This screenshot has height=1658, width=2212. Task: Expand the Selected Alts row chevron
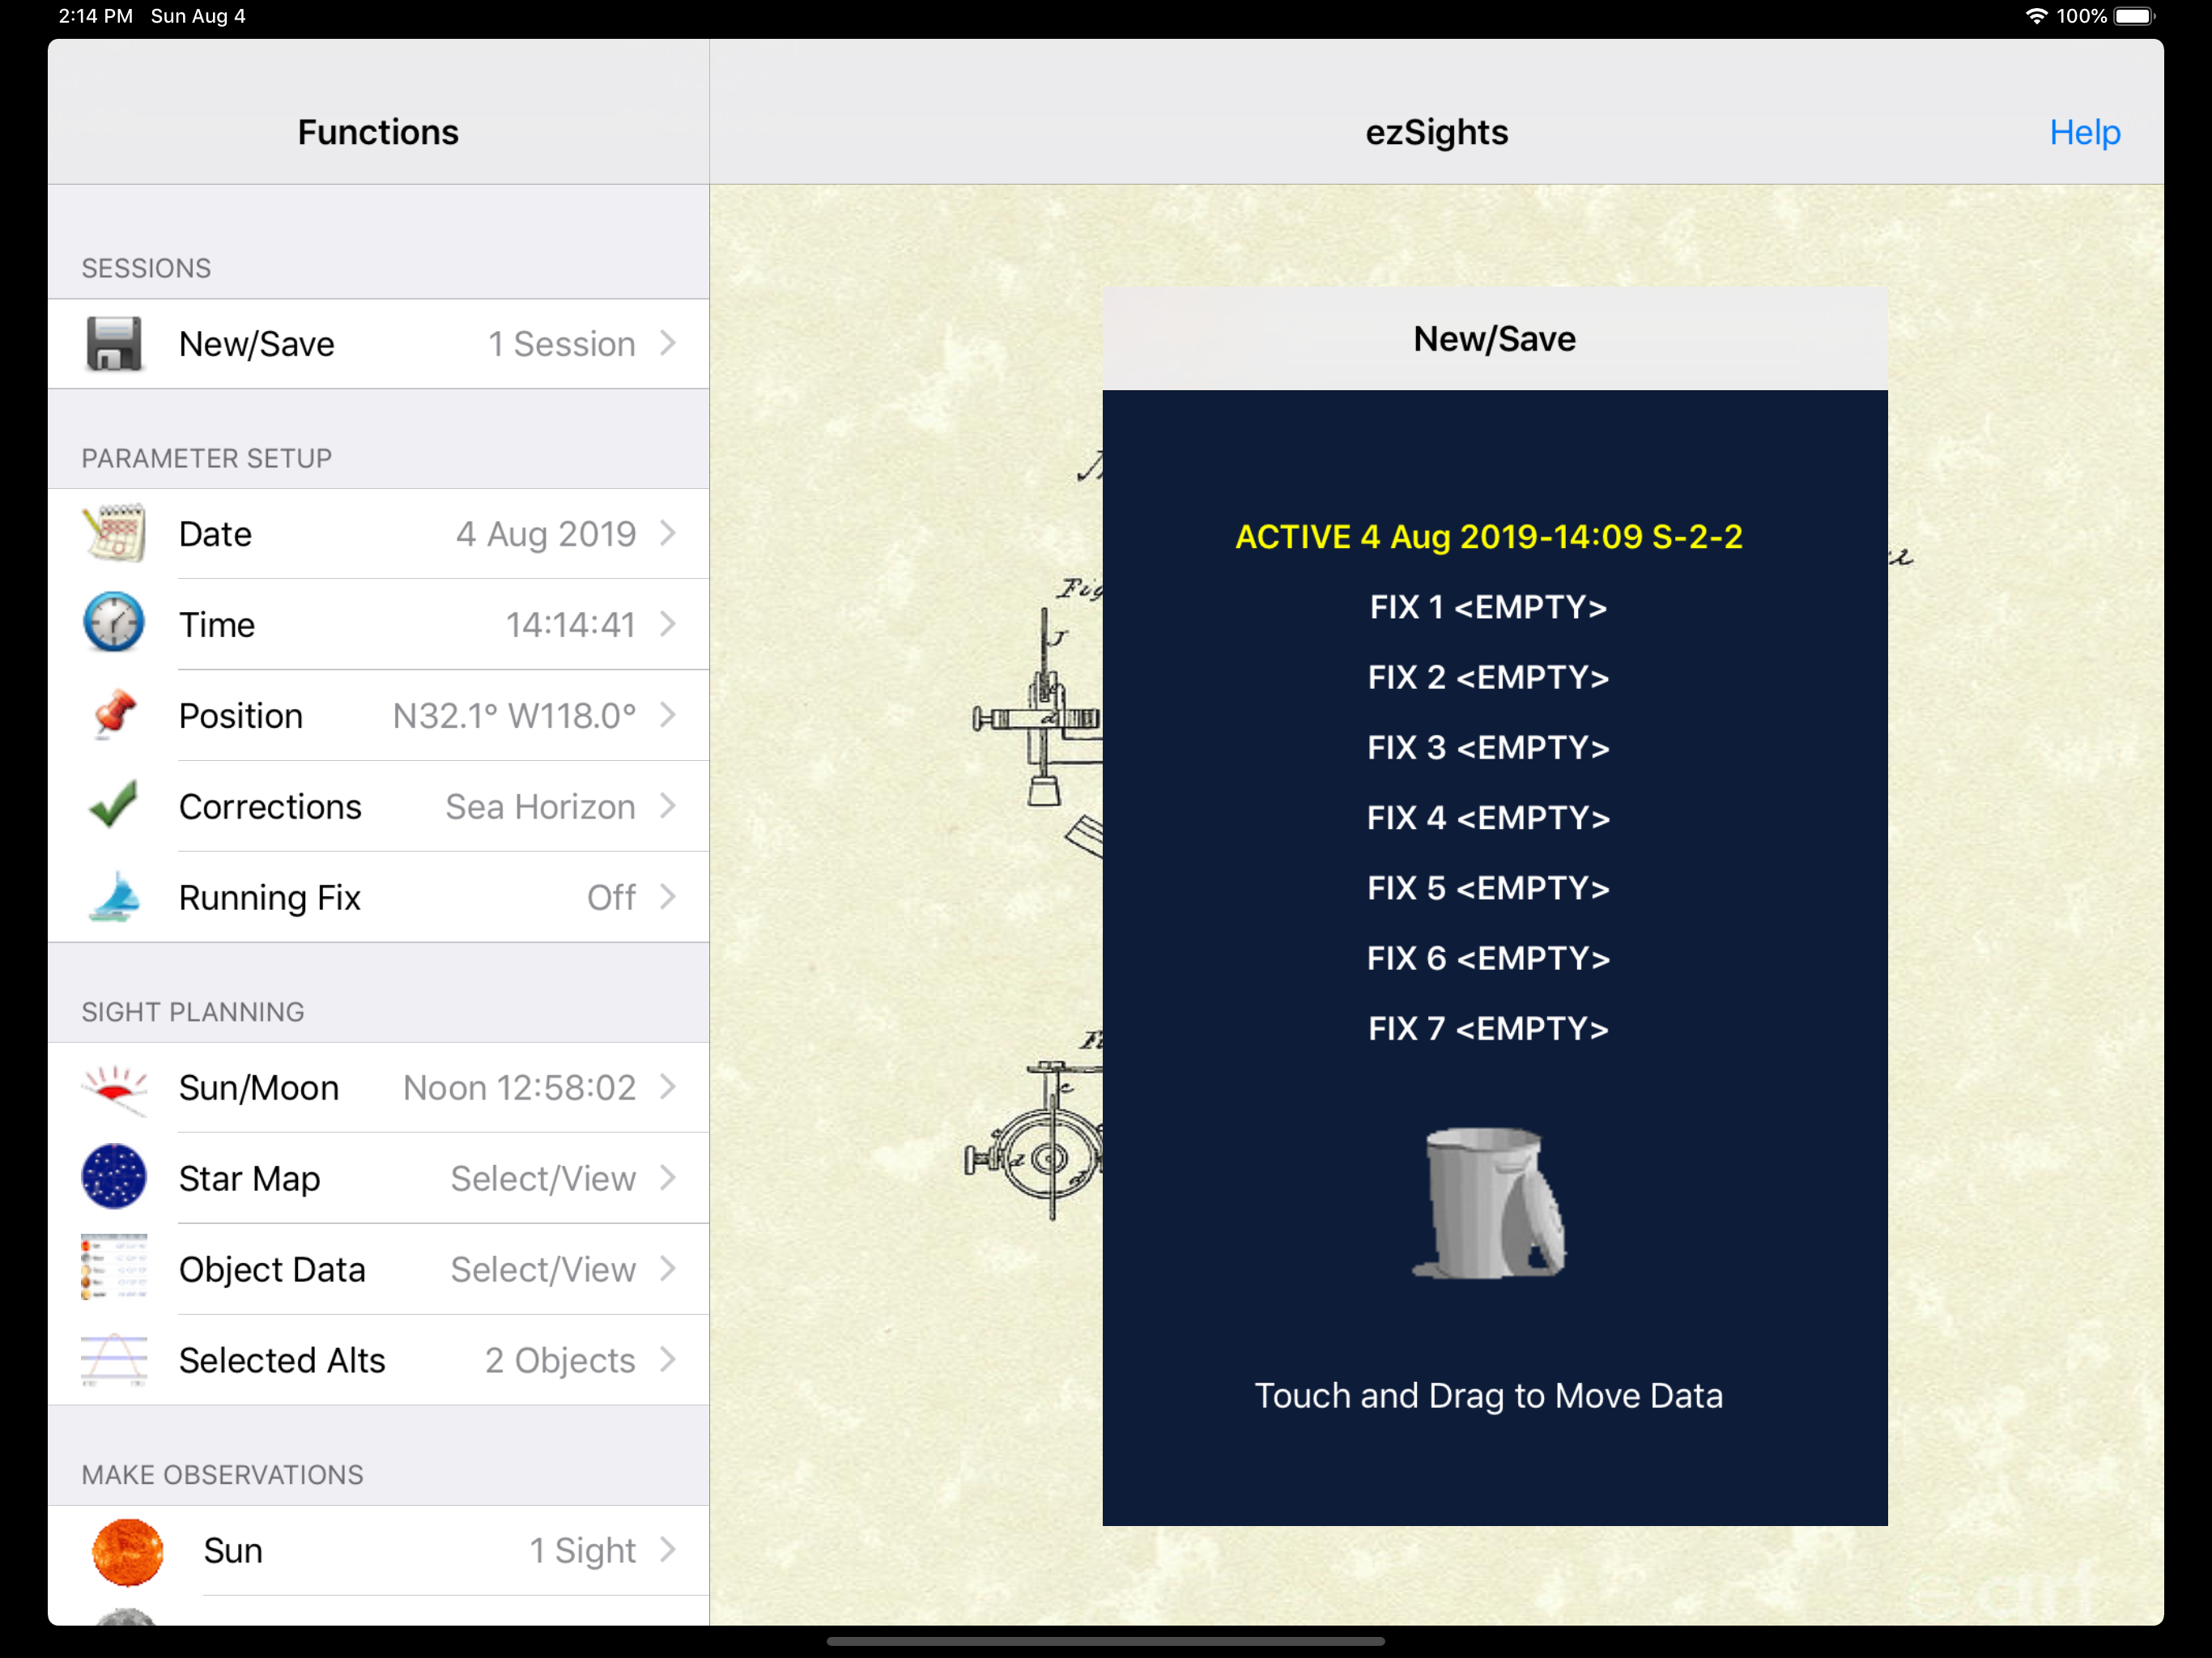tap(669, 1360)
